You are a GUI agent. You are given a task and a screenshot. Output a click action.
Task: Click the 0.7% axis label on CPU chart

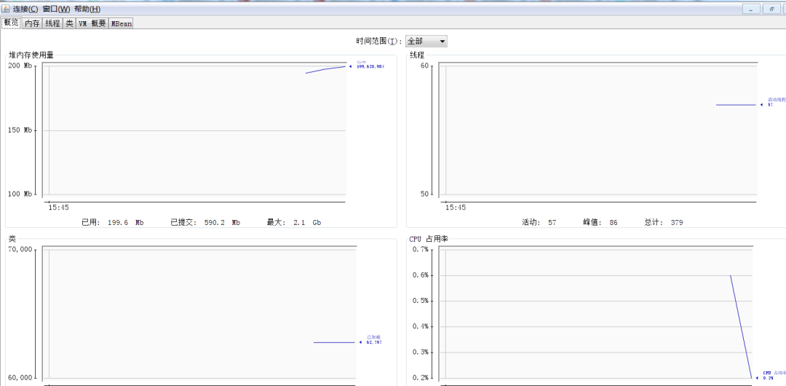[421, 250]
